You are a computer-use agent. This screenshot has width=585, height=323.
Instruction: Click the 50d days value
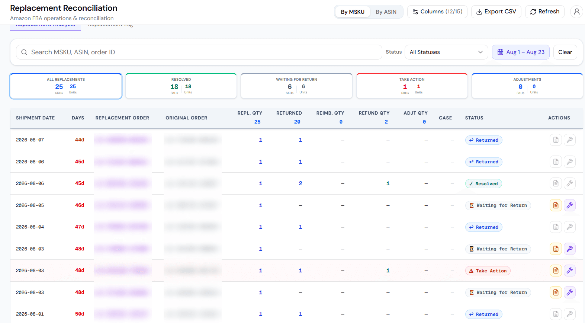click(80, 314)
